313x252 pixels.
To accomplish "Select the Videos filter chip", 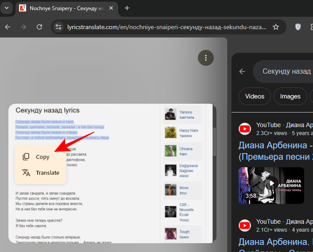I will point(255,96).
